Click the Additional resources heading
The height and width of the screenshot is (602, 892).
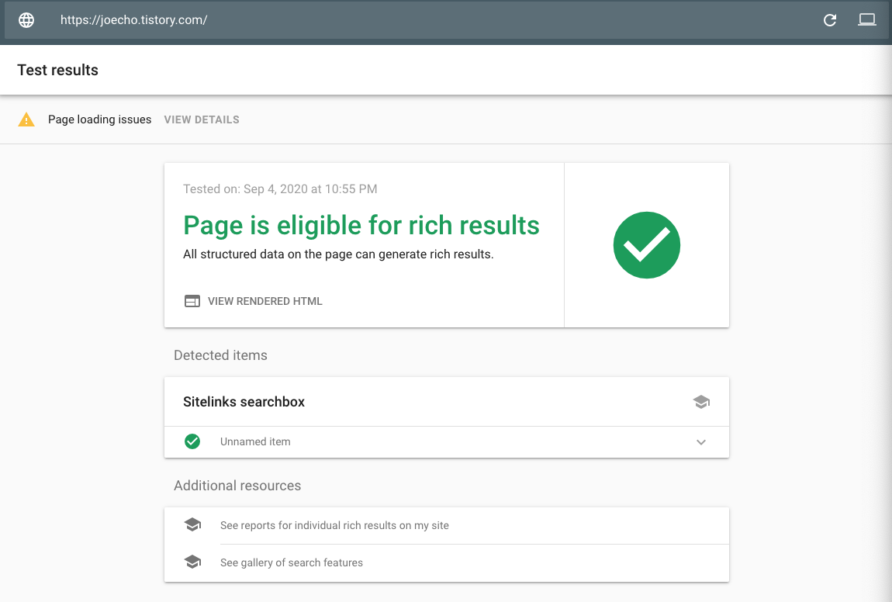click(x=237, y=486)
